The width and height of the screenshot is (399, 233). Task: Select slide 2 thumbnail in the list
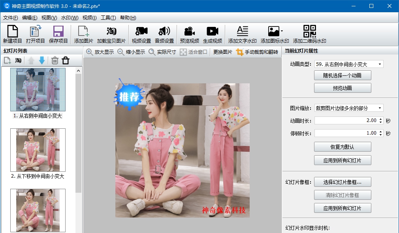(x=38, y=150)
